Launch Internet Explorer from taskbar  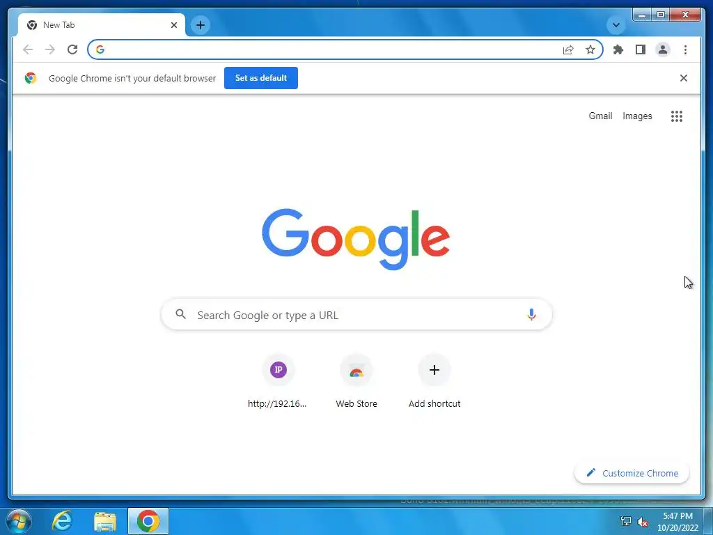tap(62, 521)
